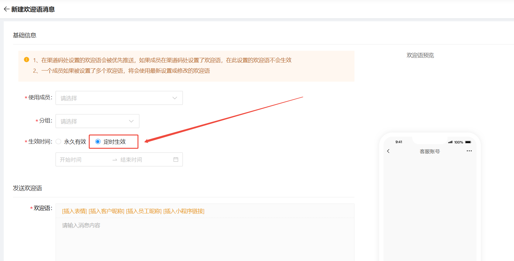The image size is (514, 261).
Task: Click the battery icon in phone preview
Action: [x=468, y=142]
